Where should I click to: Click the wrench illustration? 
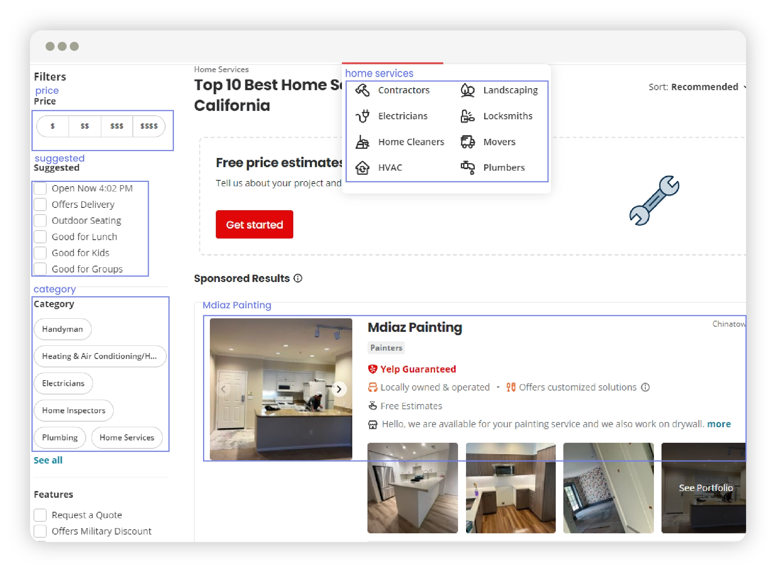(654, 200)
